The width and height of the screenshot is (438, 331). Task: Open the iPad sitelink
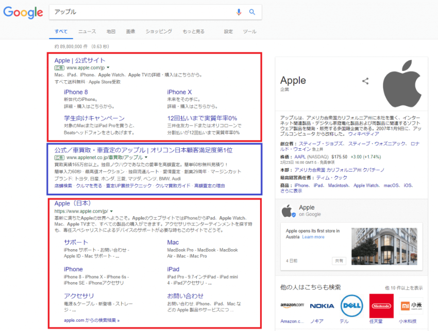173,269
